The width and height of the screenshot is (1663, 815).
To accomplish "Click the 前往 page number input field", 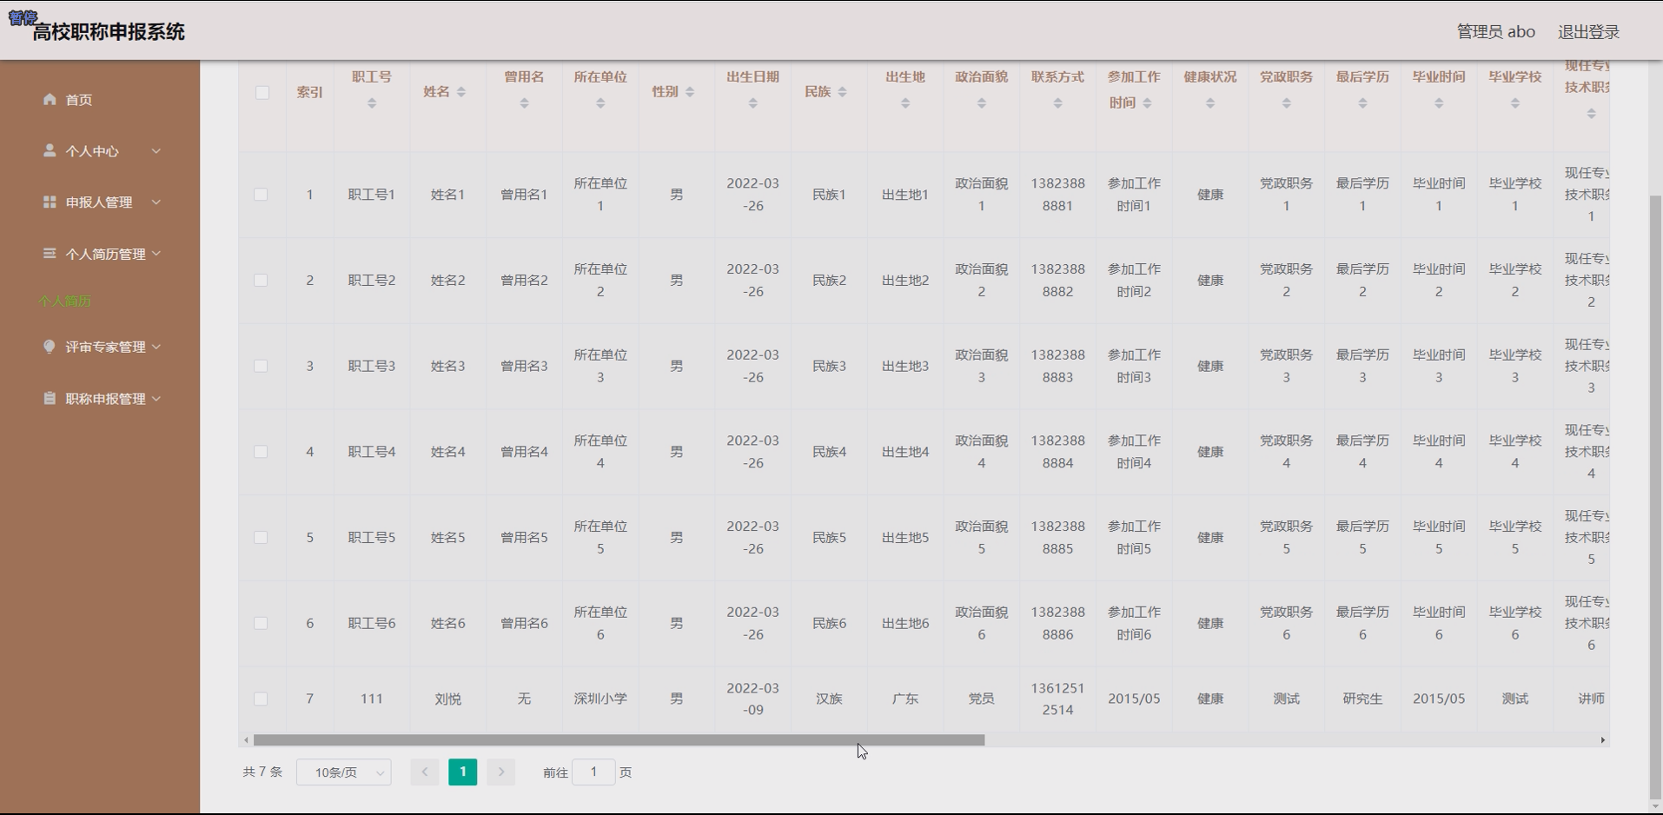I will pos(594,772).
